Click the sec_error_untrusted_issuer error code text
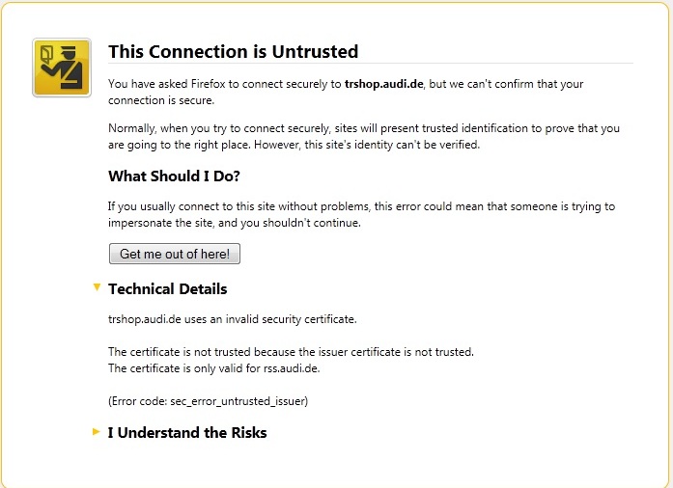The width and height of the screenshot is (673, 488). [238, 401]
